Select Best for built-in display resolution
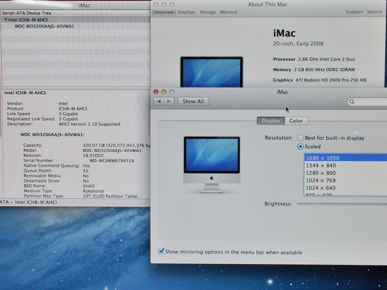The height and width of the screenshot is (290, 387). tap(300, 138)
